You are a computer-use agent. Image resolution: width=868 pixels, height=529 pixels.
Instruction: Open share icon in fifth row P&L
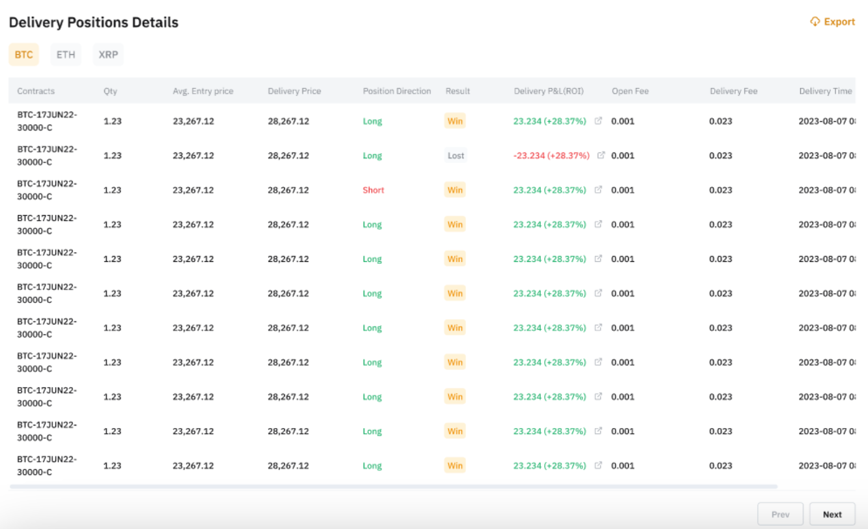pos(598,259)
